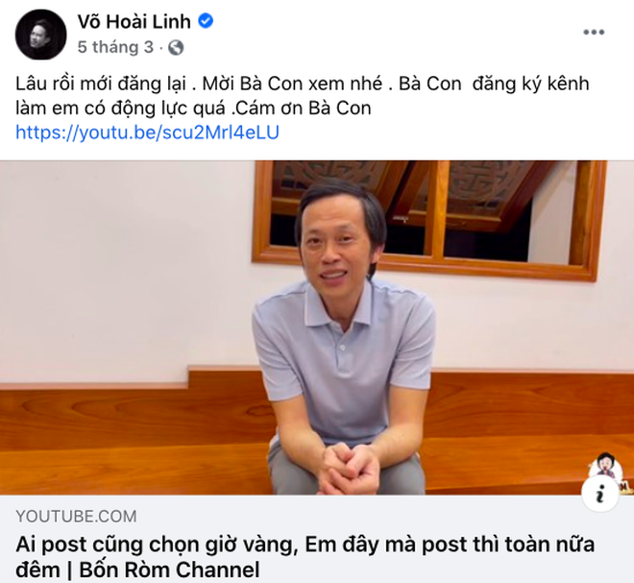
Task: Open the Võ Hoài Linh profile name
Action: [134, 21]
